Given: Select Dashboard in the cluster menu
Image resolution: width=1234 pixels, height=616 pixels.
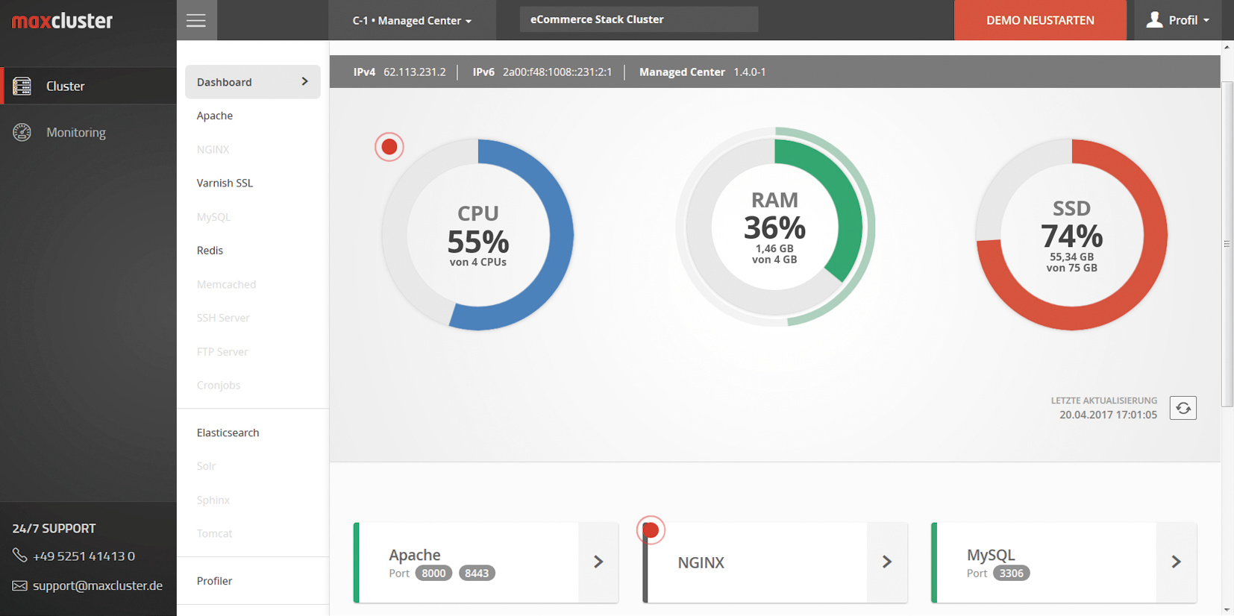Looking at the screenshot, I should pyautogui.click(x=253, y=82).
